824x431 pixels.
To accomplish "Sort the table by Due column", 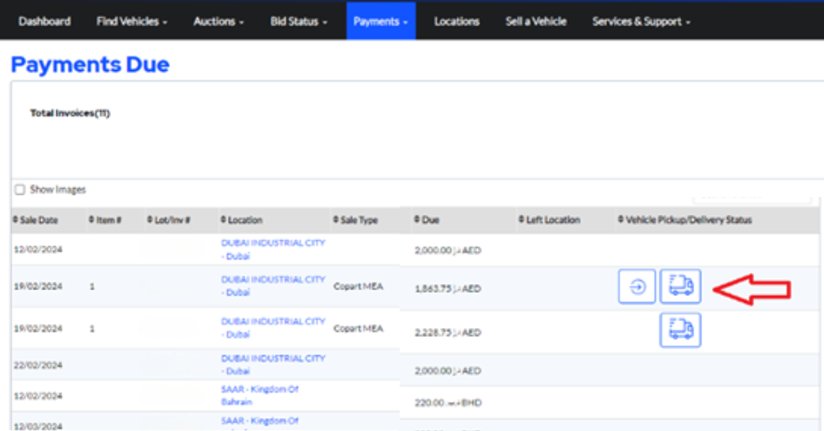I will tap(426, 220).
